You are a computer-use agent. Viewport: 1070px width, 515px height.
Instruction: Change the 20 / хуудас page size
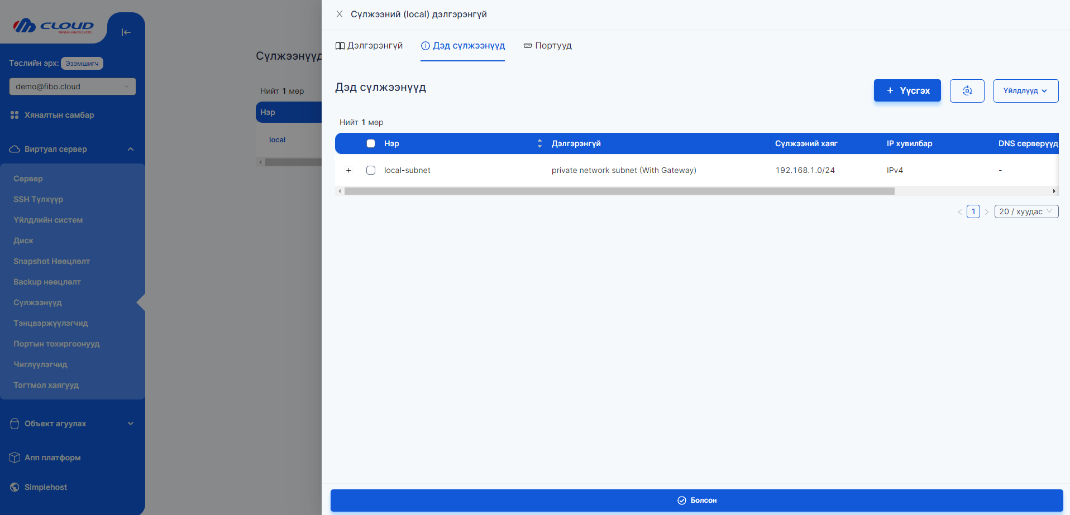pyautogui.click(x=1026, y=211)
